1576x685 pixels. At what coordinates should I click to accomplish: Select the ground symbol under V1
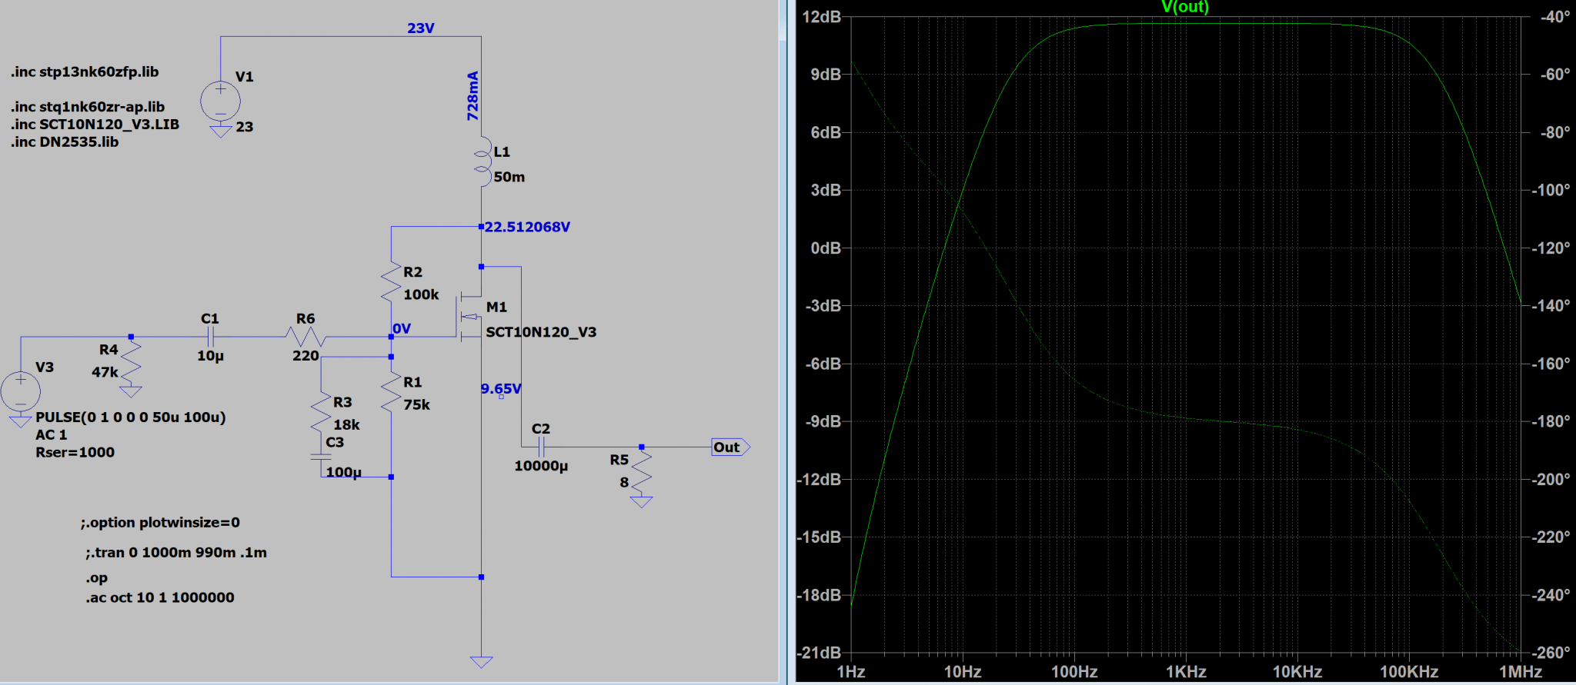(221, 131)
